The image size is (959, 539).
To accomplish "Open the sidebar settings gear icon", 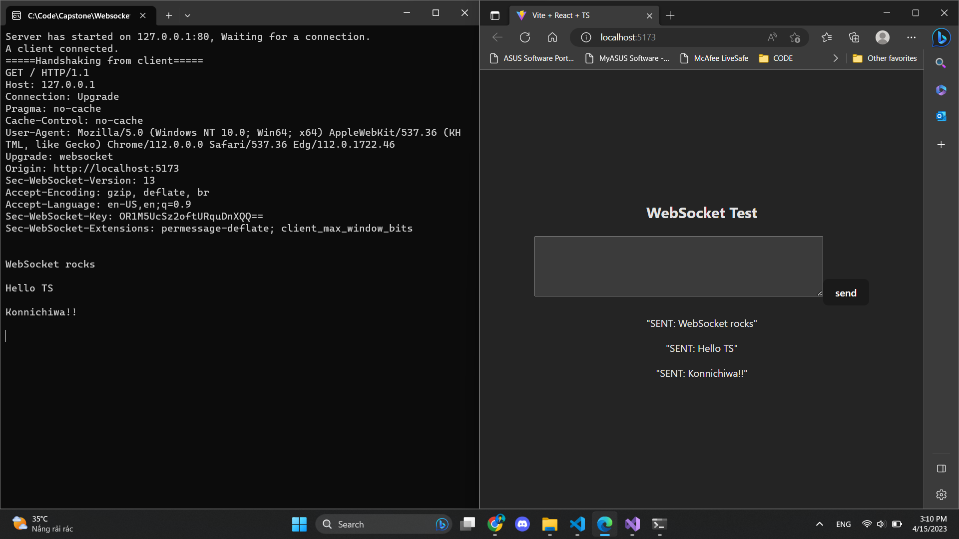I will (x=942, y=495).
